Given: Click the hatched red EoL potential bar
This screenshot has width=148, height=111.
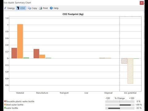Looking at the screenshot, I should click(x=124, y=61).
